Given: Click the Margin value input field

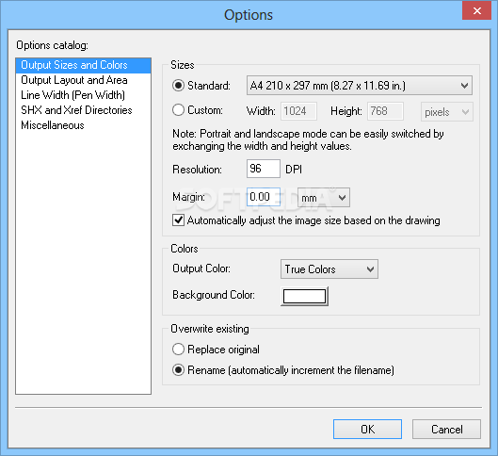Looking at the screenshot, I should click(264, 197).
